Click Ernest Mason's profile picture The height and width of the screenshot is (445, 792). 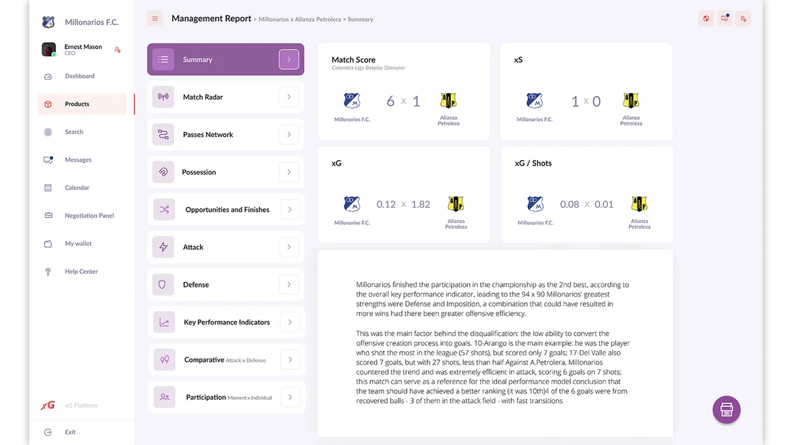point(48,49)
